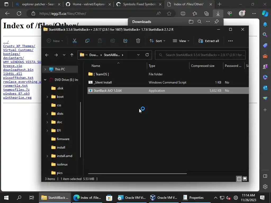Click the Edge Downloads toolbar icon

(218, 13)
